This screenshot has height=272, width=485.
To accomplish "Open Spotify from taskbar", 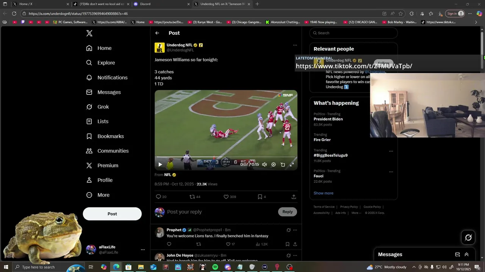I will click(215, 267).
